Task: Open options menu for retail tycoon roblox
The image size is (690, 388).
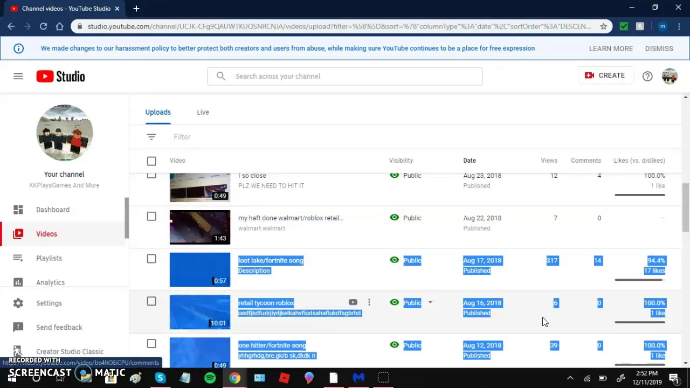Action: click(x=369, y=302)
